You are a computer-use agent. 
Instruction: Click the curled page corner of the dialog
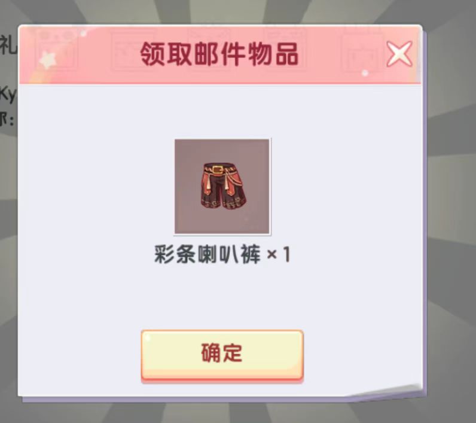(395, 392)
